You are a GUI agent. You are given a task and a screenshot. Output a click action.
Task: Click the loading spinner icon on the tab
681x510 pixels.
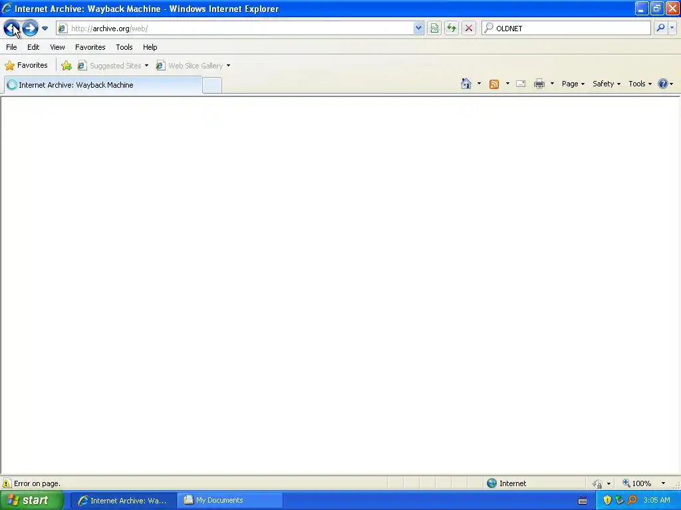[x=12, y=85]
